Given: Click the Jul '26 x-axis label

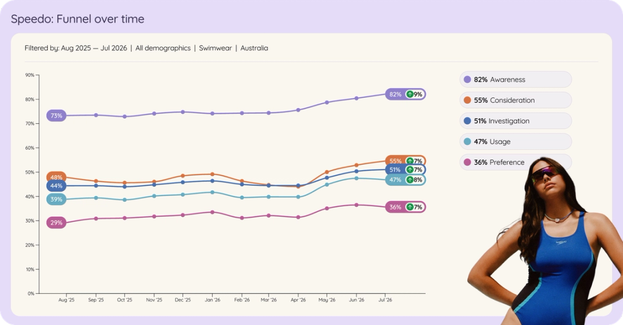Looking at the screenshot, I should point(385,300).
